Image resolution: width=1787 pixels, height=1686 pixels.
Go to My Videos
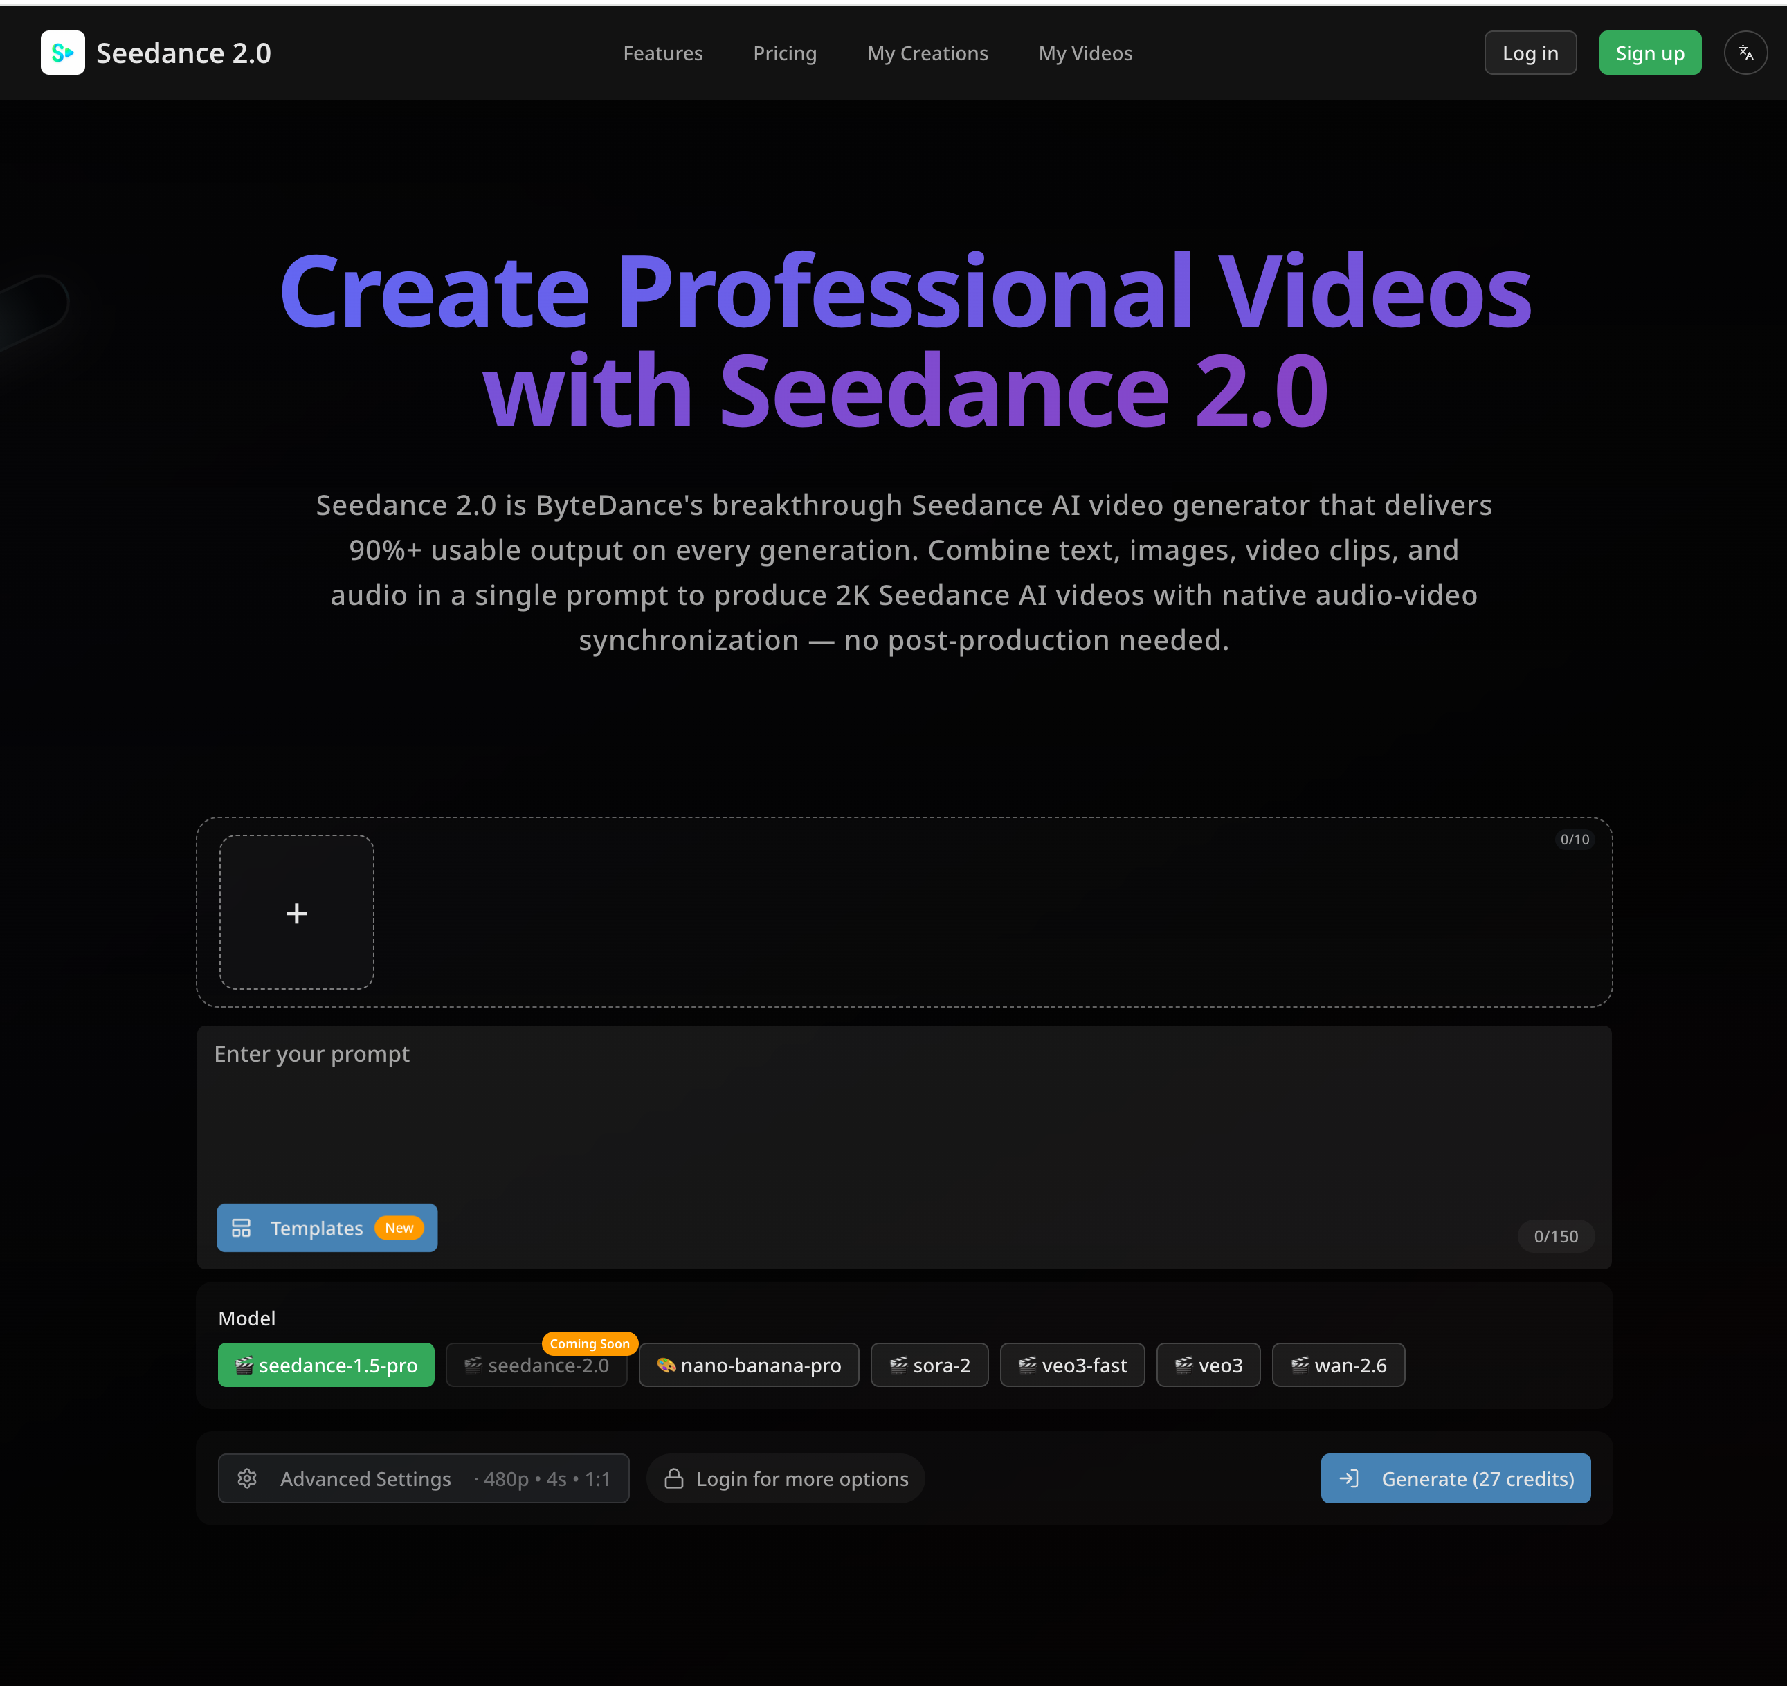1085,52
